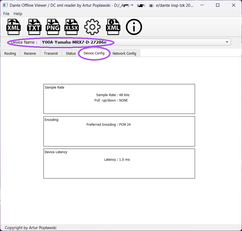Switch to the Receive tab
242x231 pixels.
pos(30,53)
